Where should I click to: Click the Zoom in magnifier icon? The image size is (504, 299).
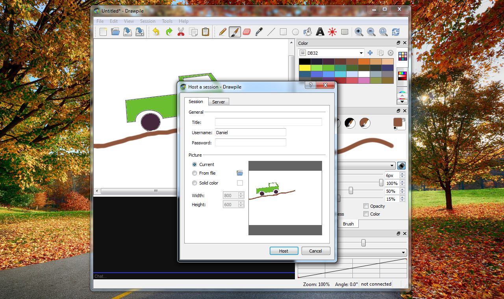pos(359,32)
